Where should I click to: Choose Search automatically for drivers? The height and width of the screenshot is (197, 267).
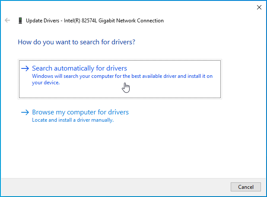(79, 68)
